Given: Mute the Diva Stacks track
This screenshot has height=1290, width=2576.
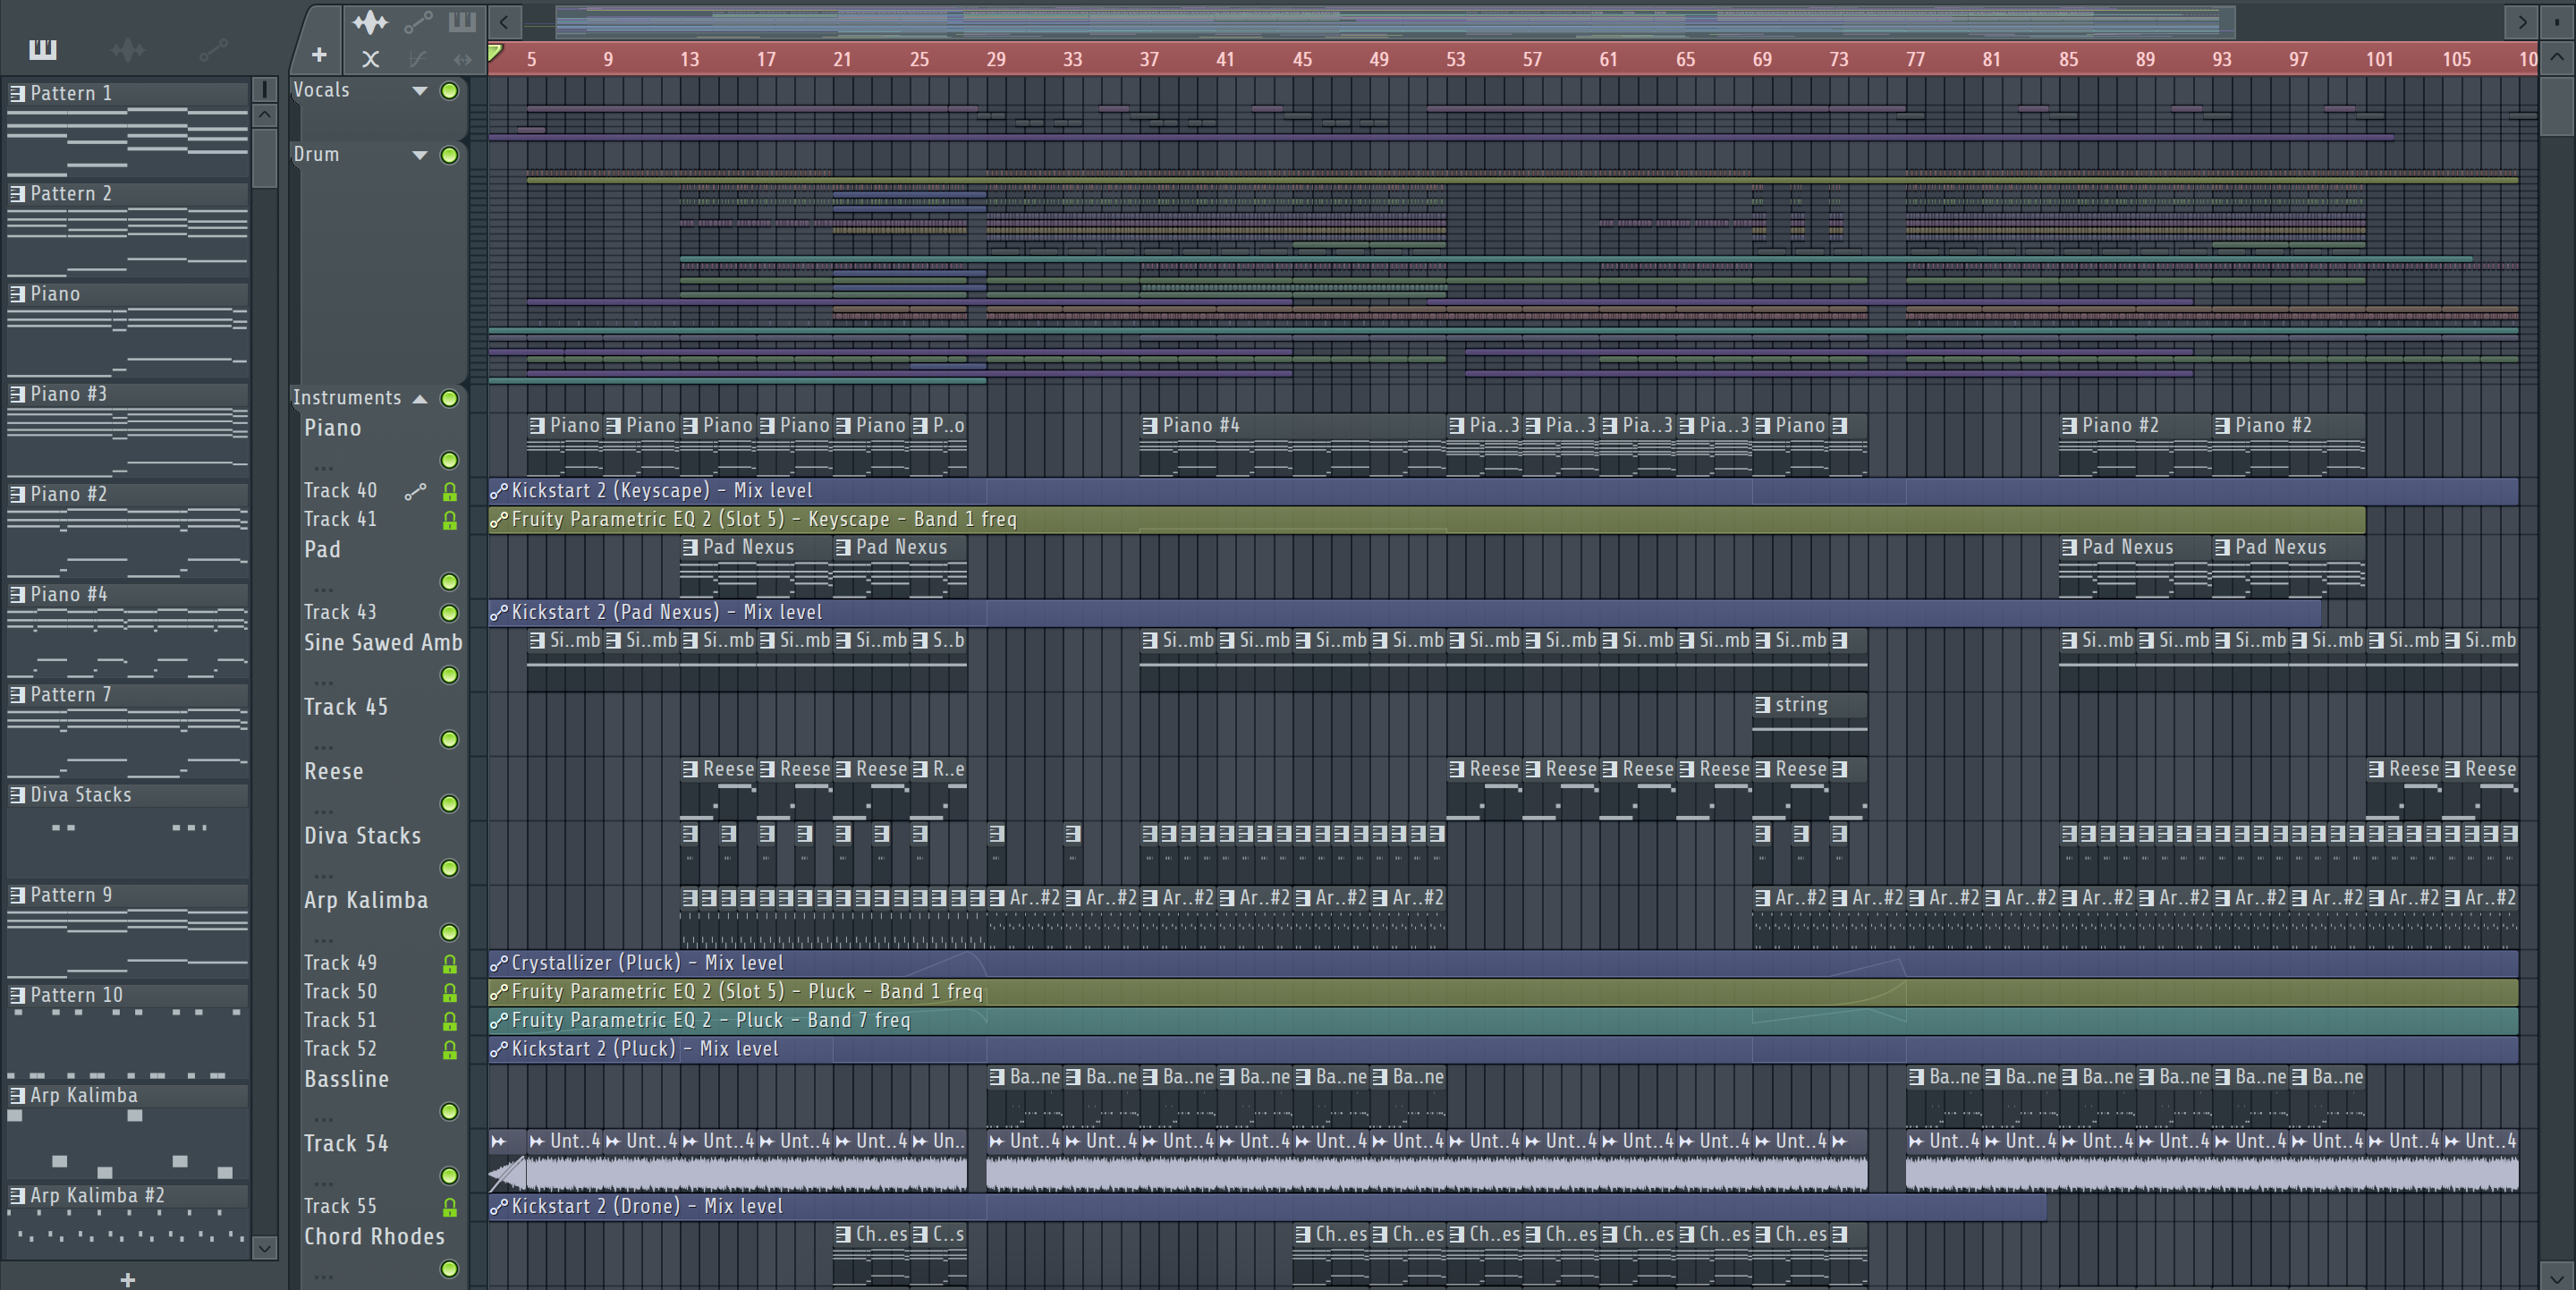Looking at the screenshot, I should click(x=450, y=868).
